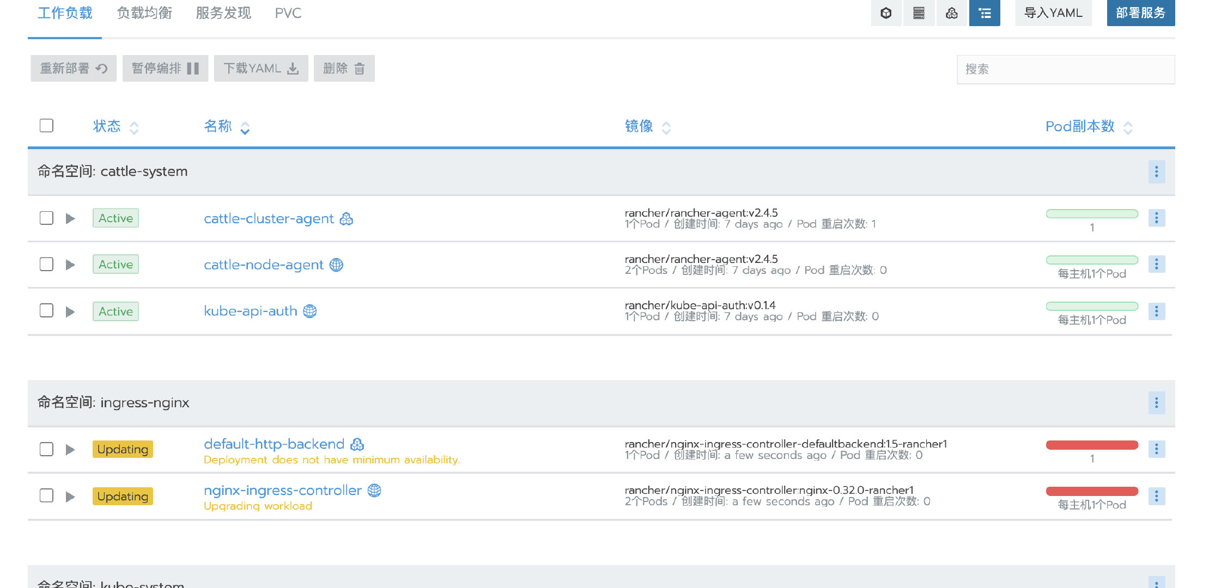Image resolution: width=1215 pixels, height=588 pixels.
Task: Click default-http-backend red pod scale bar
Action: tap(1092, 445)
